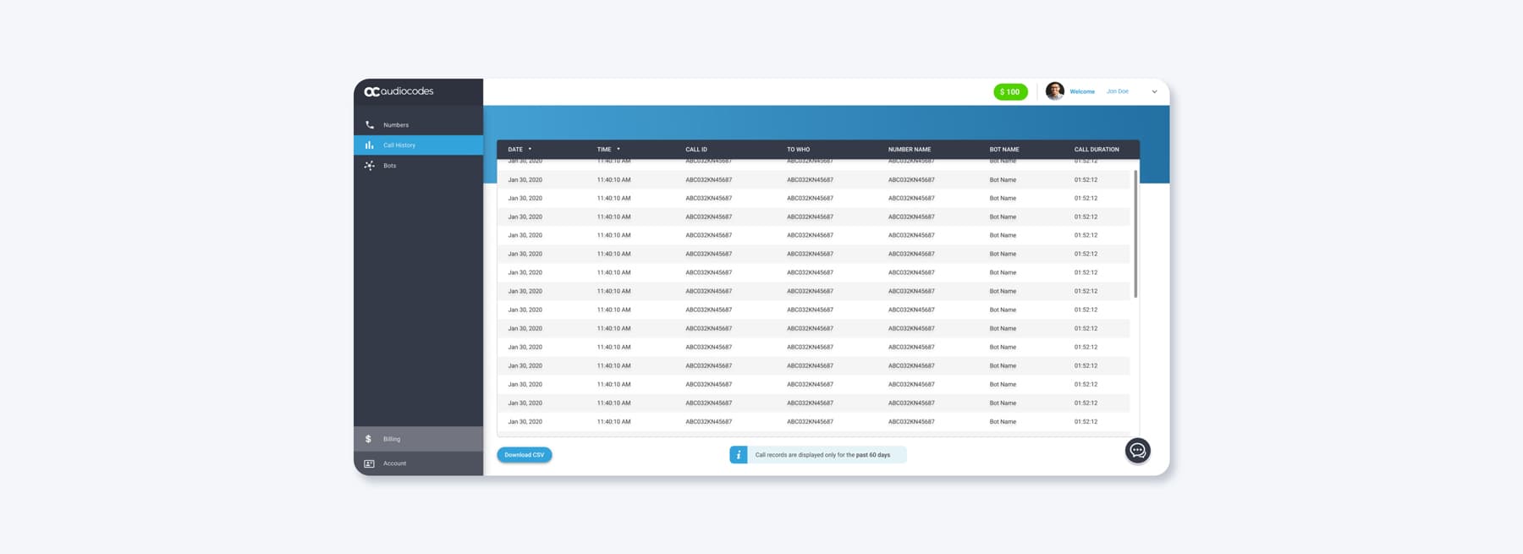This screenshot has height=554, width=1523.
Task: Click the blue info icon
Action: (x=738, y=455)
